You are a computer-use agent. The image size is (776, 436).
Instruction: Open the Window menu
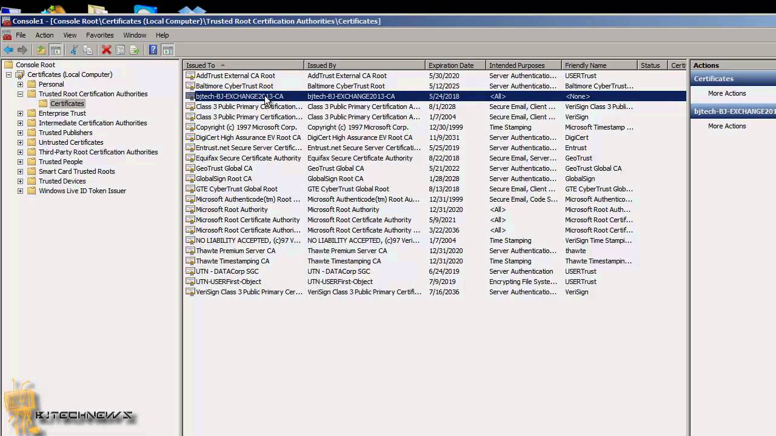[x=135, y=35]
